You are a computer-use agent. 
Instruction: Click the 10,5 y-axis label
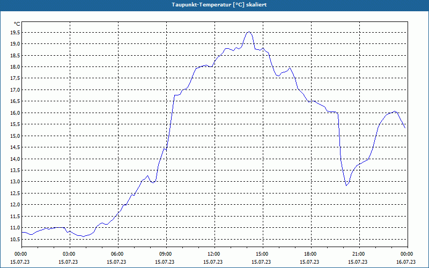pyautogui.click(x=15, y=239)
